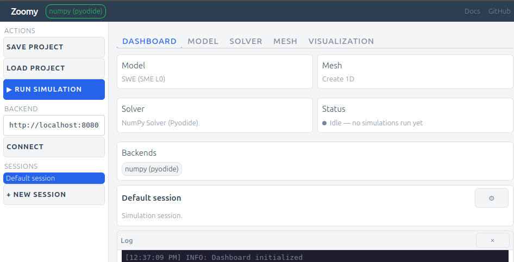Open the Solver card NumPy Solver
Image resolution: width=514 pixels, height=262 pixels.
215,115
